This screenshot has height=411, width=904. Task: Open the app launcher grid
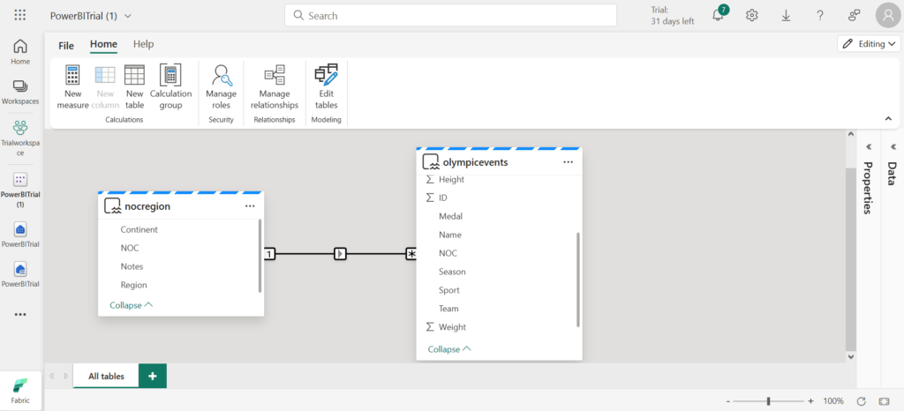coord(20,16)
